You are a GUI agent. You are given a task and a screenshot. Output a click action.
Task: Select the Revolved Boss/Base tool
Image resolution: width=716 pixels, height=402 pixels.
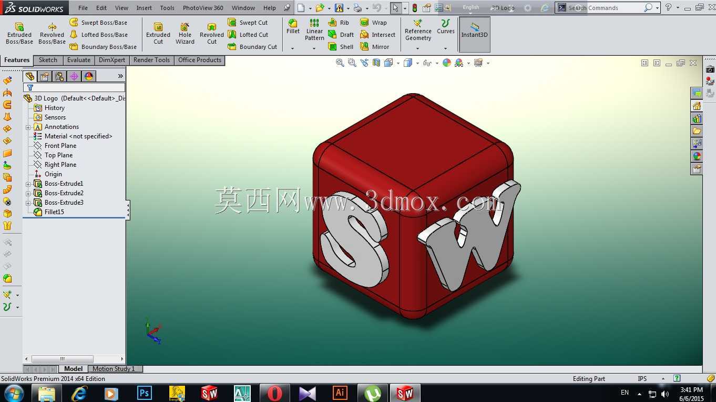point(52,34)
